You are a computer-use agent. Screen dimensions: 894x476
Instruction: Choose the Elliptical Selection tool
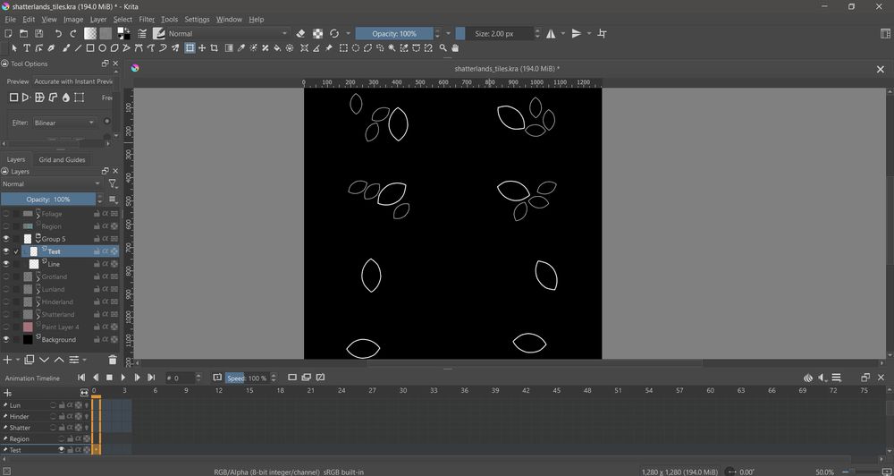(355, 48)
